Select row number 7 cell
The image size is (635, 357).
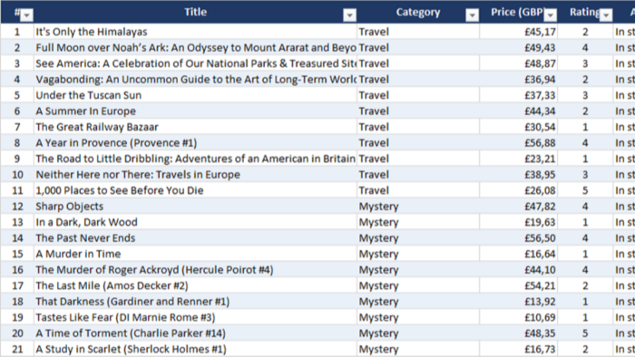(17, 127)
